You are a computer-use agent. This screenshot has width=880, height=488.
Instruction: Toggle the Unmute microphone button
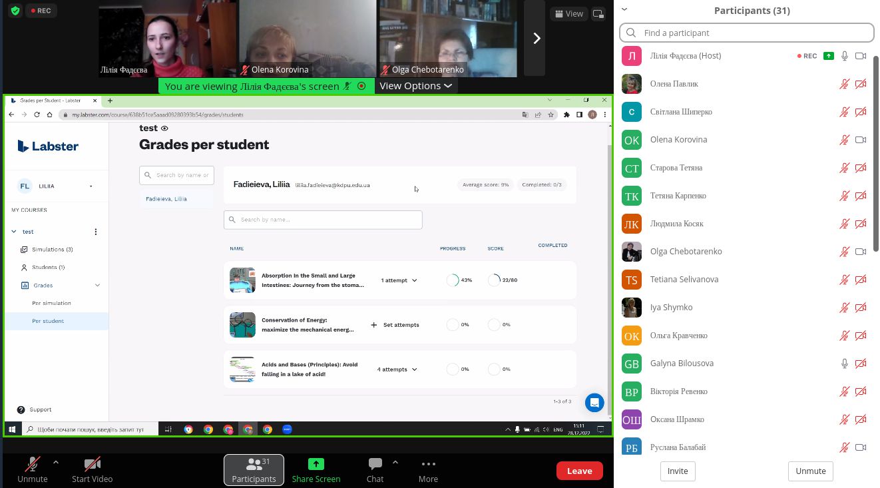[32, 464]
